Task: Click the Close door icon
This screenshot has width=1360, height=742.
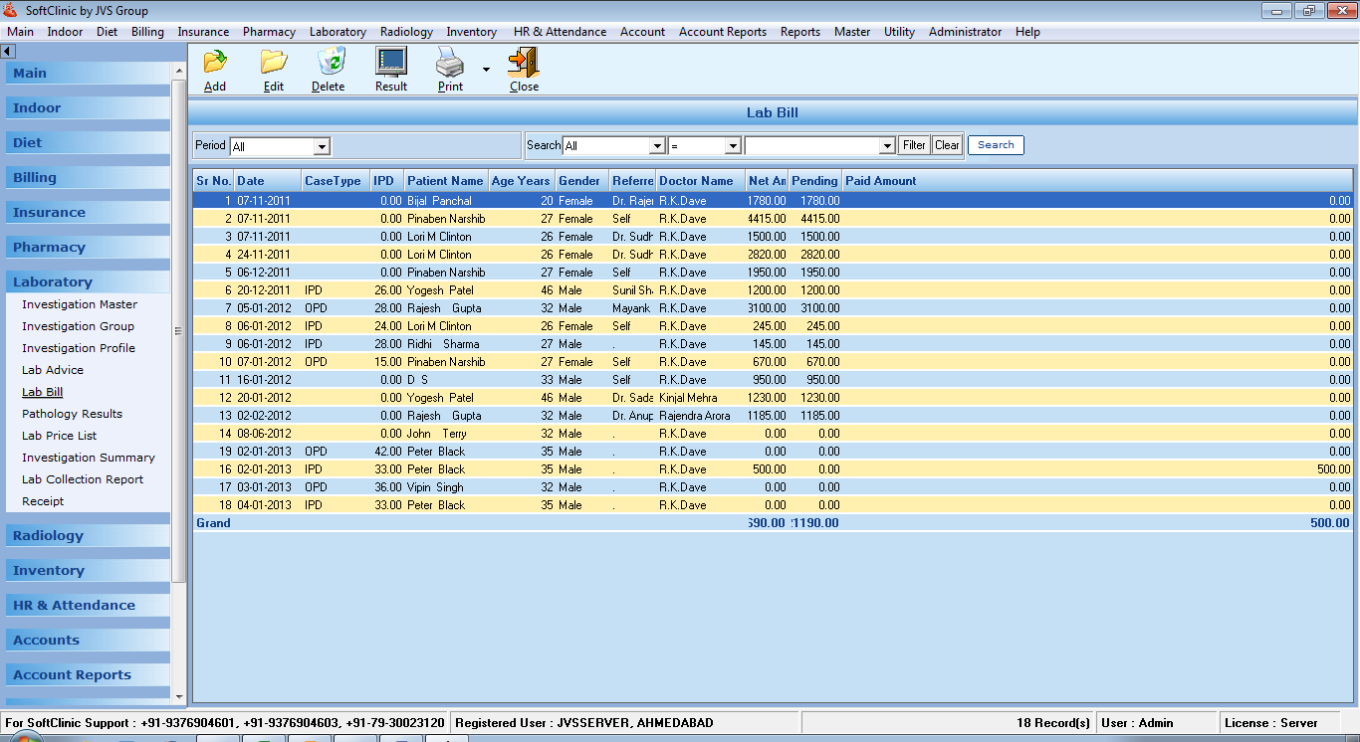Action: coord(524,63)
